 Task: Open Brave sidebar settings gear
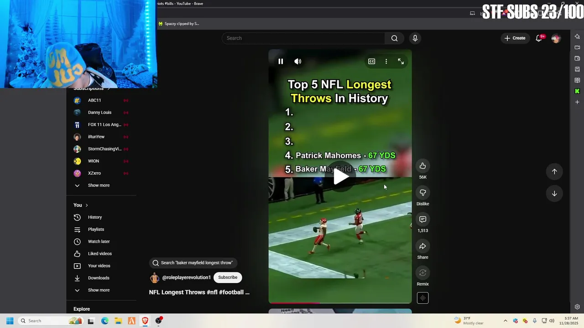(577, 307)
